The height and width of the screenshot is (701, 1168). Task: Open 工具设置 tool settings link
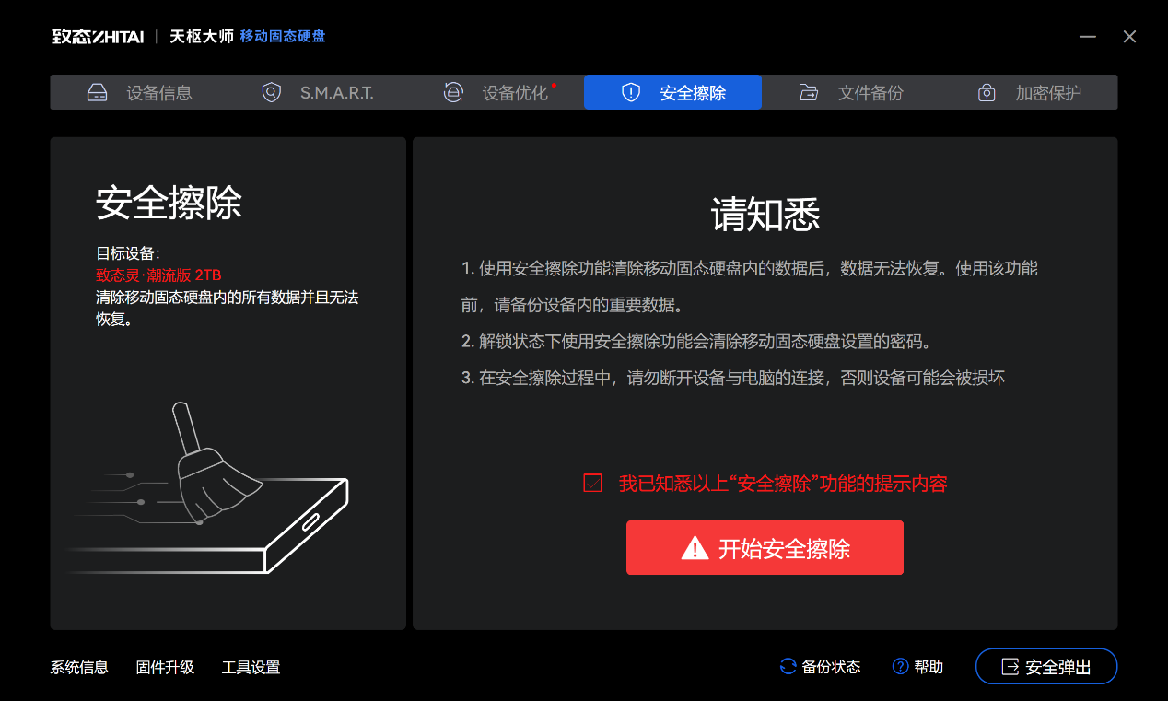point(251,668)
